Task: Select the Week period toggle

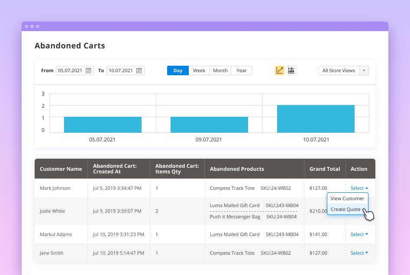Action: coord(199,70)
